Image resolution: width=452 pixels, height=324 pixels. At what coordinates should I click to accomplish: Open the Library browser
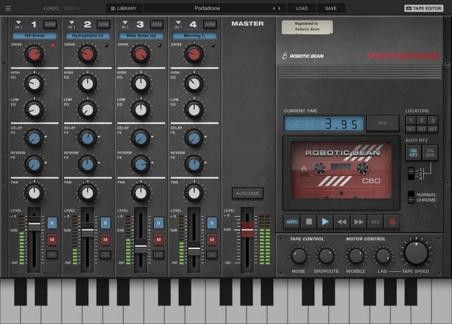coord(124,8)
